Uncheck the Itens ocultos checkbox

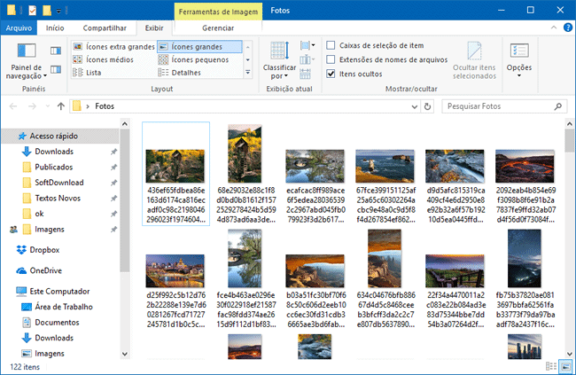331,74
